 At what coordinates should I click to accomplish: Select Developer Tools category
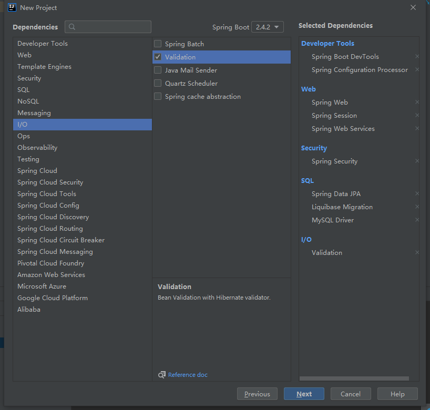pos(83,44)
